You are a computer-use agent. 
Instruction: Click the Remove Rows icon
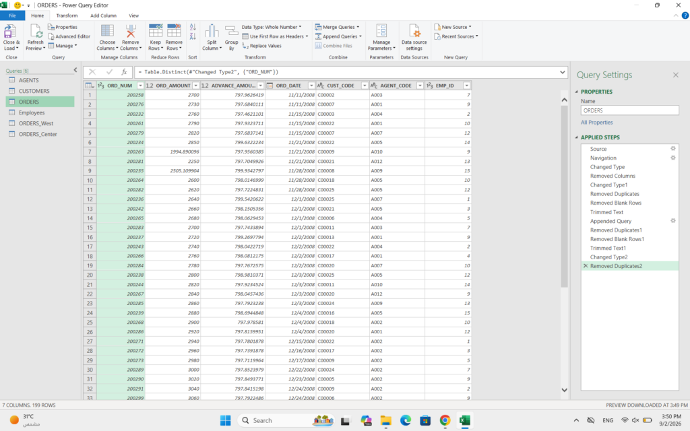pos(174,31)
